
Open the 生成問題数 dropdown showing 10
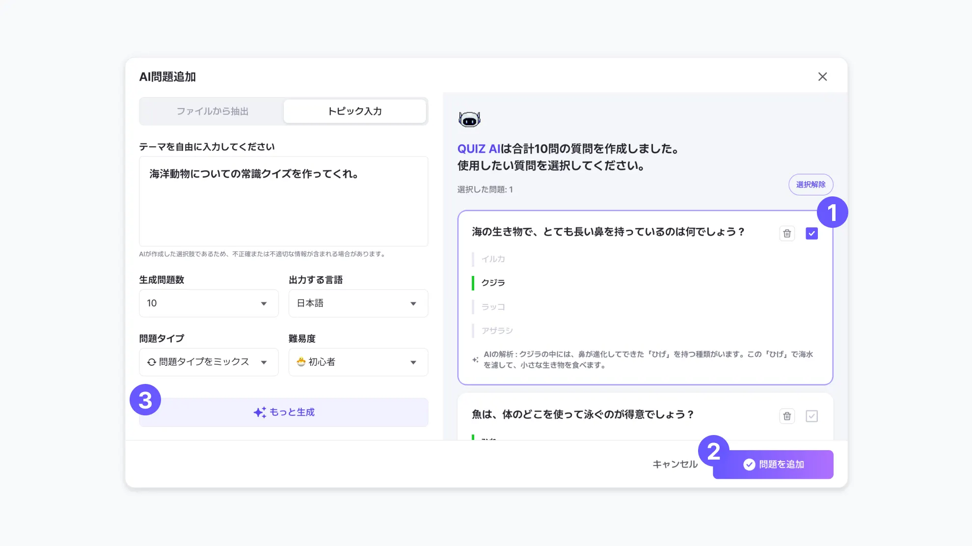(x=209, y=303)
